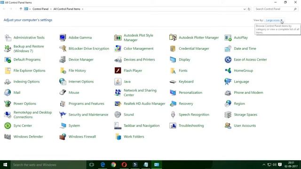Open the Device Manager icon
The width and height of the screenshot is (301, 169).
[63, 60]
